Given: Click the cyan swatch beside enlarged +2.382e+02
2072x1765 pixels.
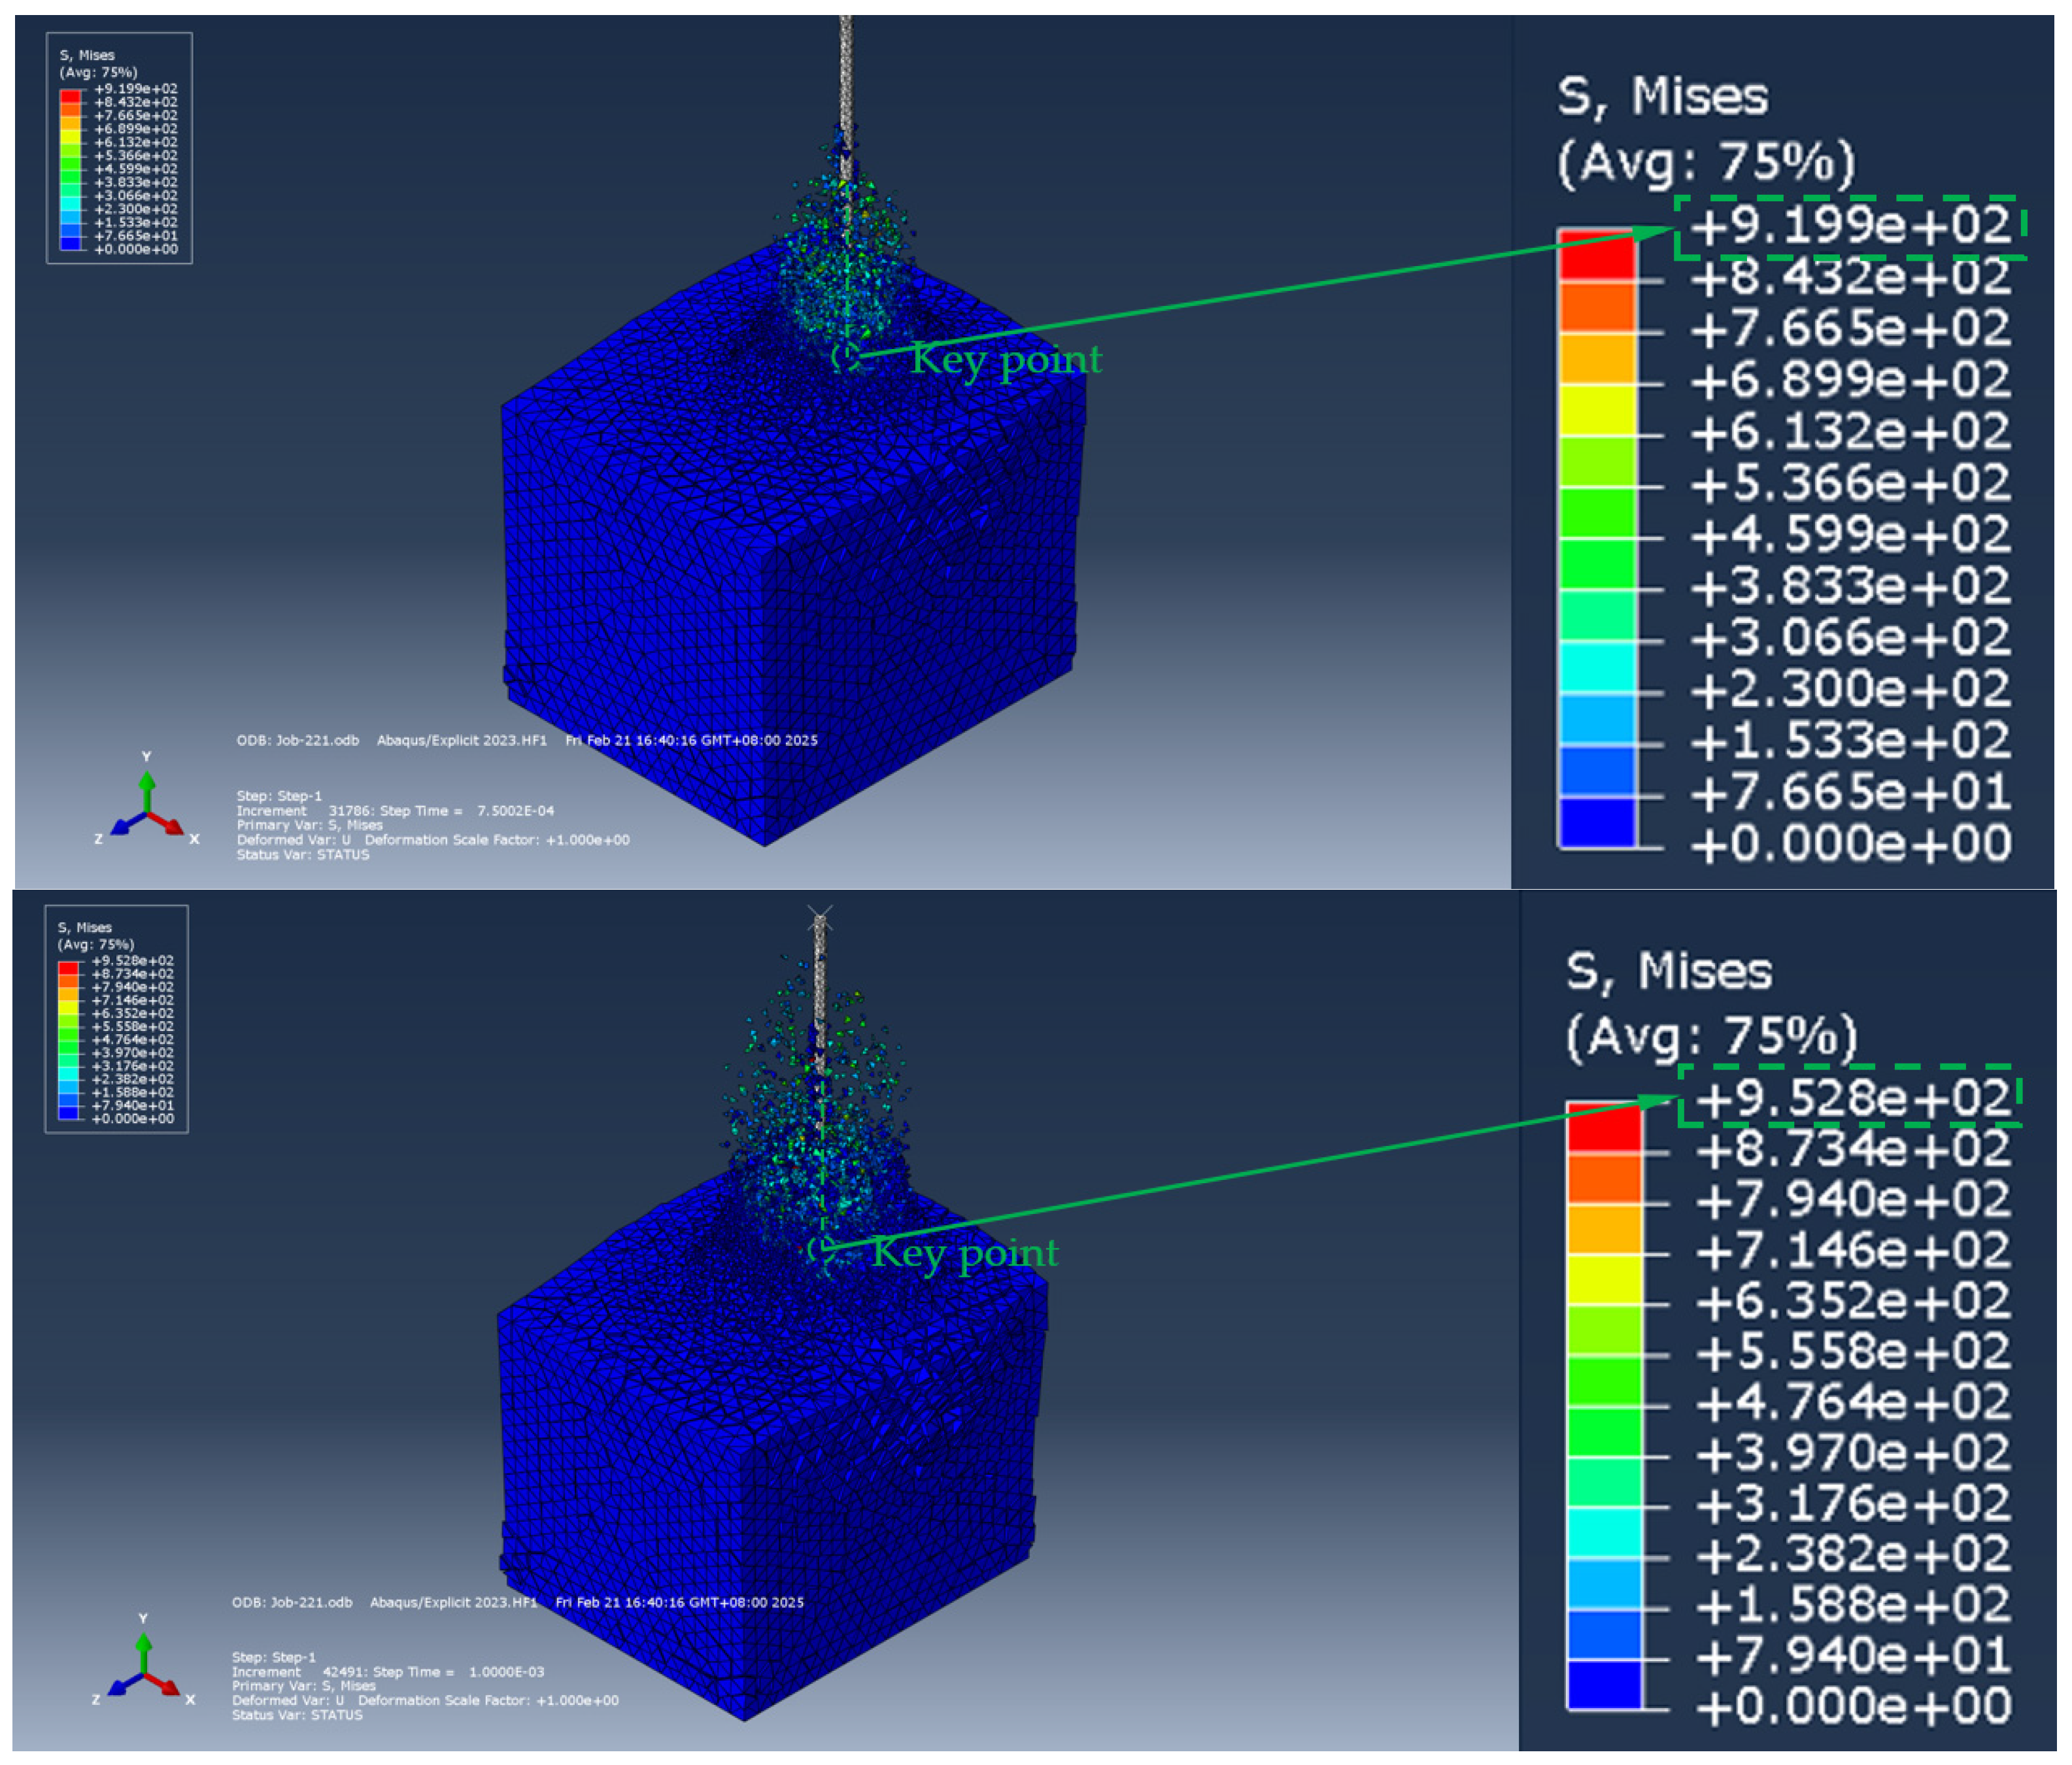Looking at the screenshot, I should (x=1604, y=1532).
